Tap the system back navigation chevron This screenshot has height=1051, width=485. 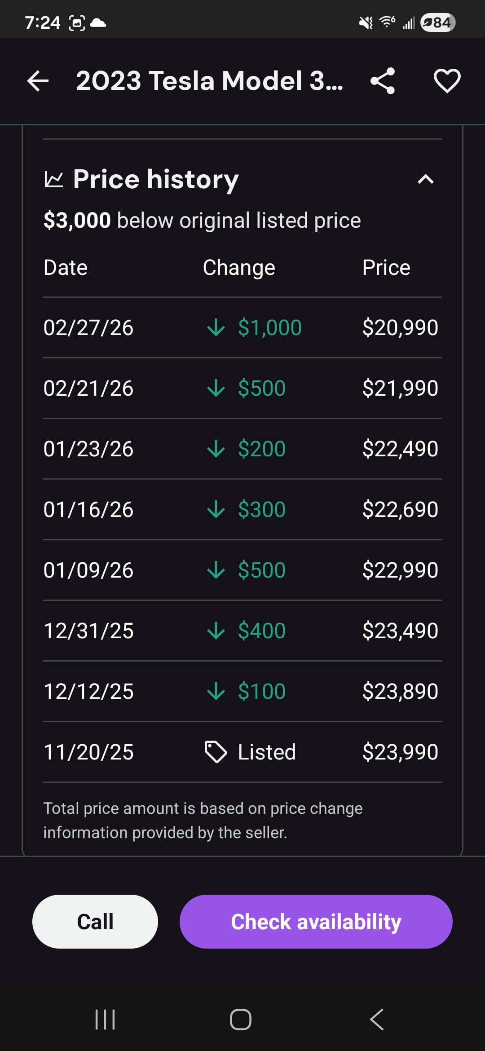click(x=377, y=1019)
